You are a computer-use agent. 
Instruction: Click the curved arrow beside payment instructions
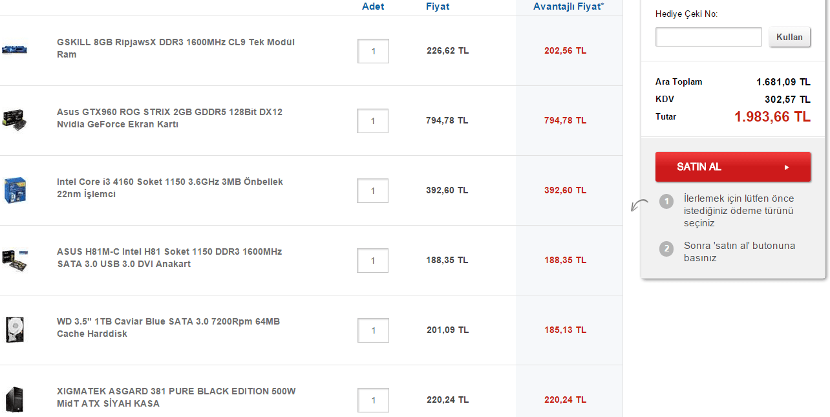tap(639, 206)
